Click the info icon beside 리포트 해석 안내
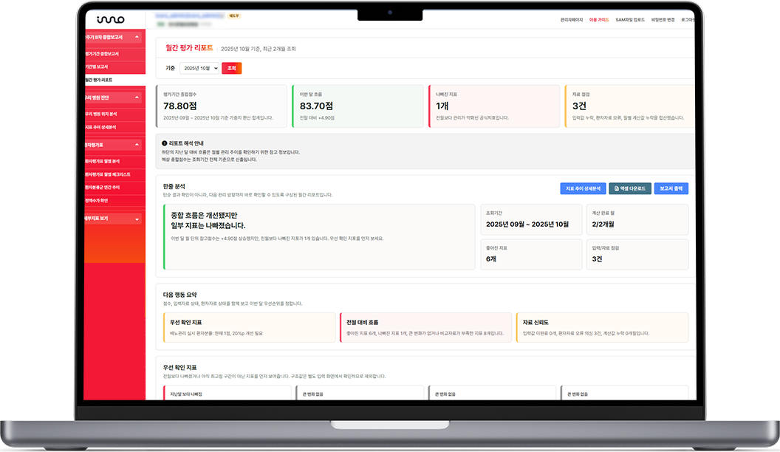The image size is (780, 452). click(165, 143)
